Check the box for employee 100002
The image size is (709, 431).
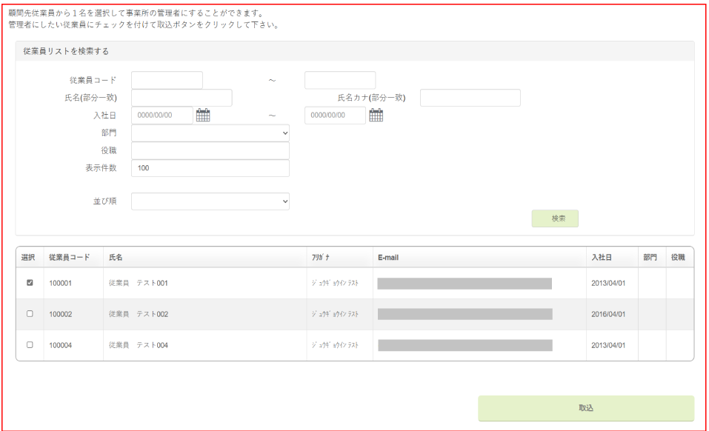click(x=30, y=313)
